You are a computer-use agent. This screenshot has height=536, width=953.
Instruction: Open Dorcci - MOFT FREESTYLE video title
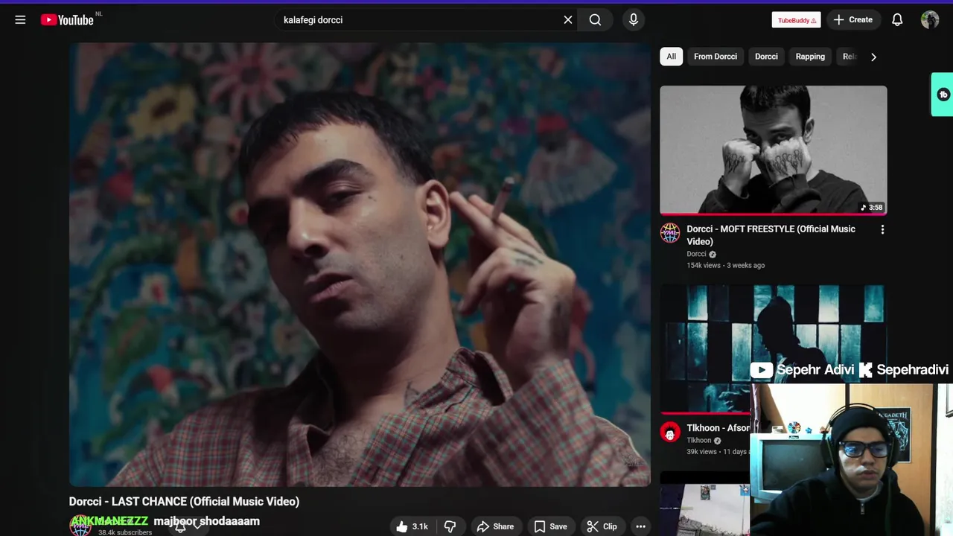pos(771,235)
